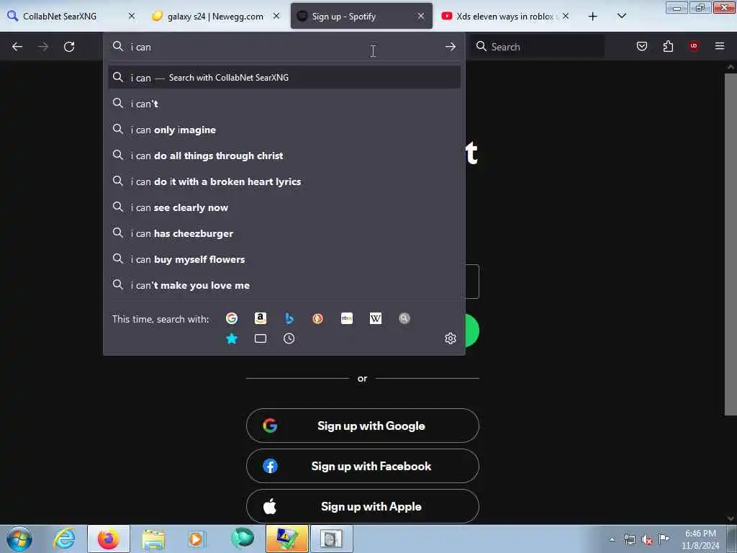737x553 pixels.
Task: Open a new tab with plus icon
Action: pos(593,17)
